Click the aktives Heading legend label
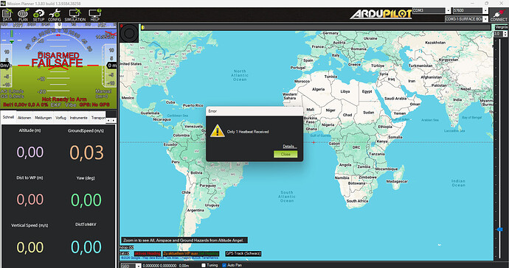This screenshot has height=268, width=509. coord(148,253)
